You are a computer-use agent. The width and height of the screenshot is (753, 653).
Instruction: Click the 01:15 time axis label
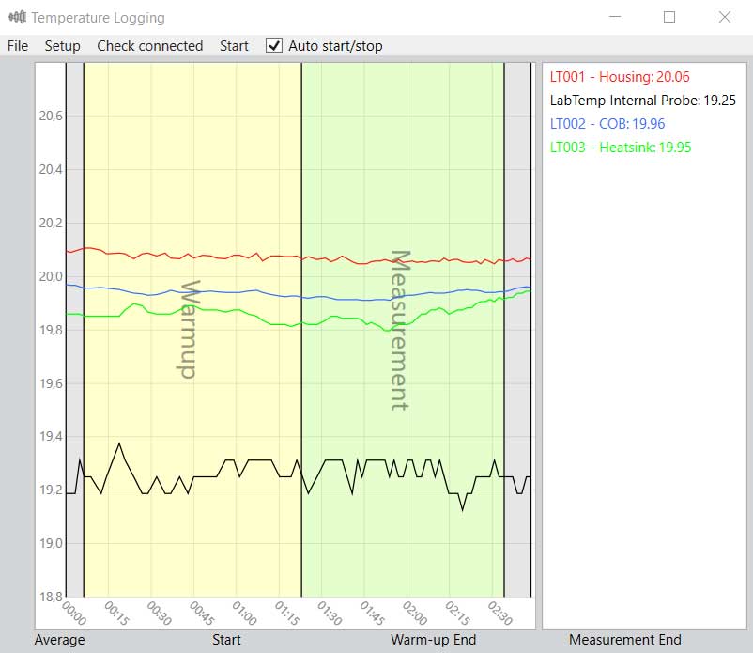point(287,614)
